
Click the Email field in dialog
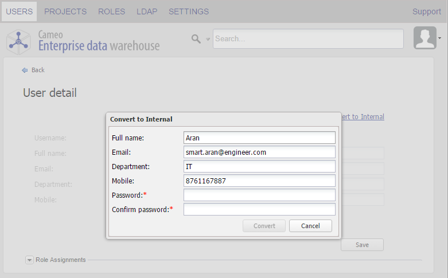tap(259, 152)
